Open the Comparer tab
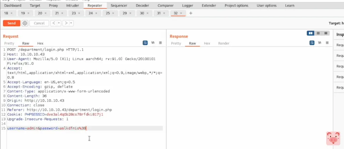This screenshot has width=344, height=149. point(165,5)
